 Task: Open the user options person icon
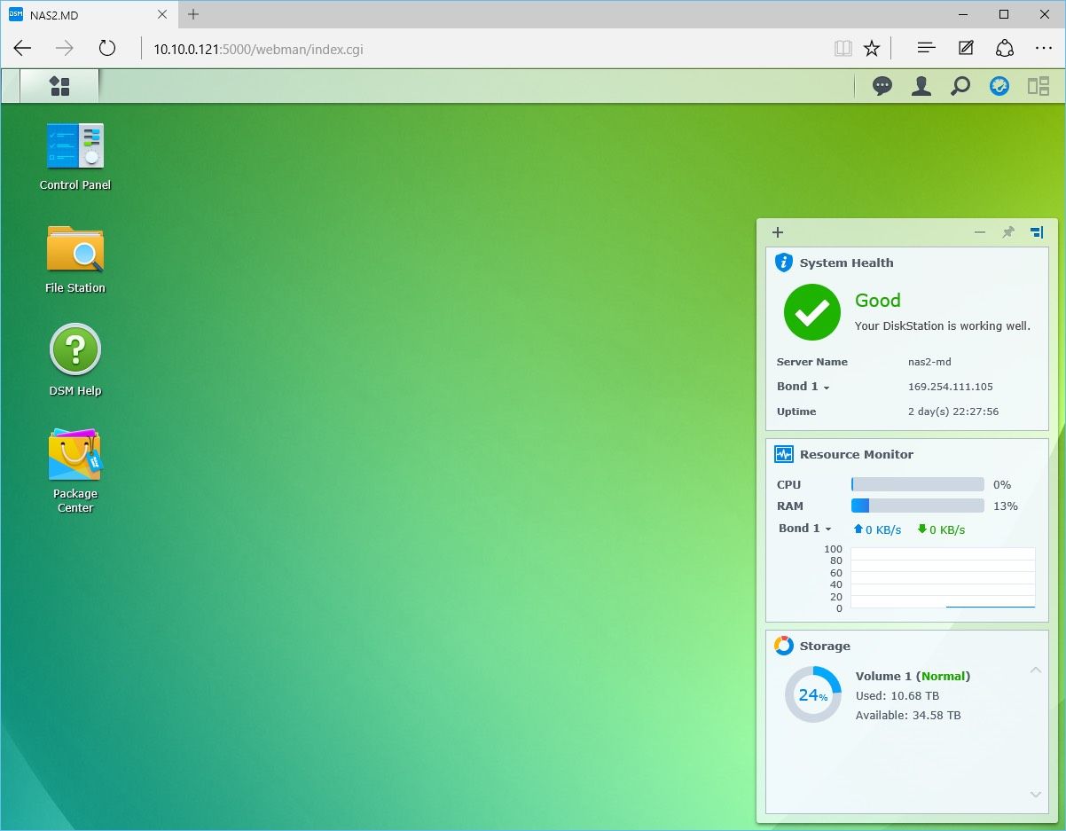(x=921, y=86)
